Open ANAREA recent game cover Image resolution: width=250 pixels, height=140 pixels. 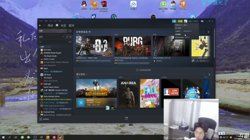tap(128, 93)
